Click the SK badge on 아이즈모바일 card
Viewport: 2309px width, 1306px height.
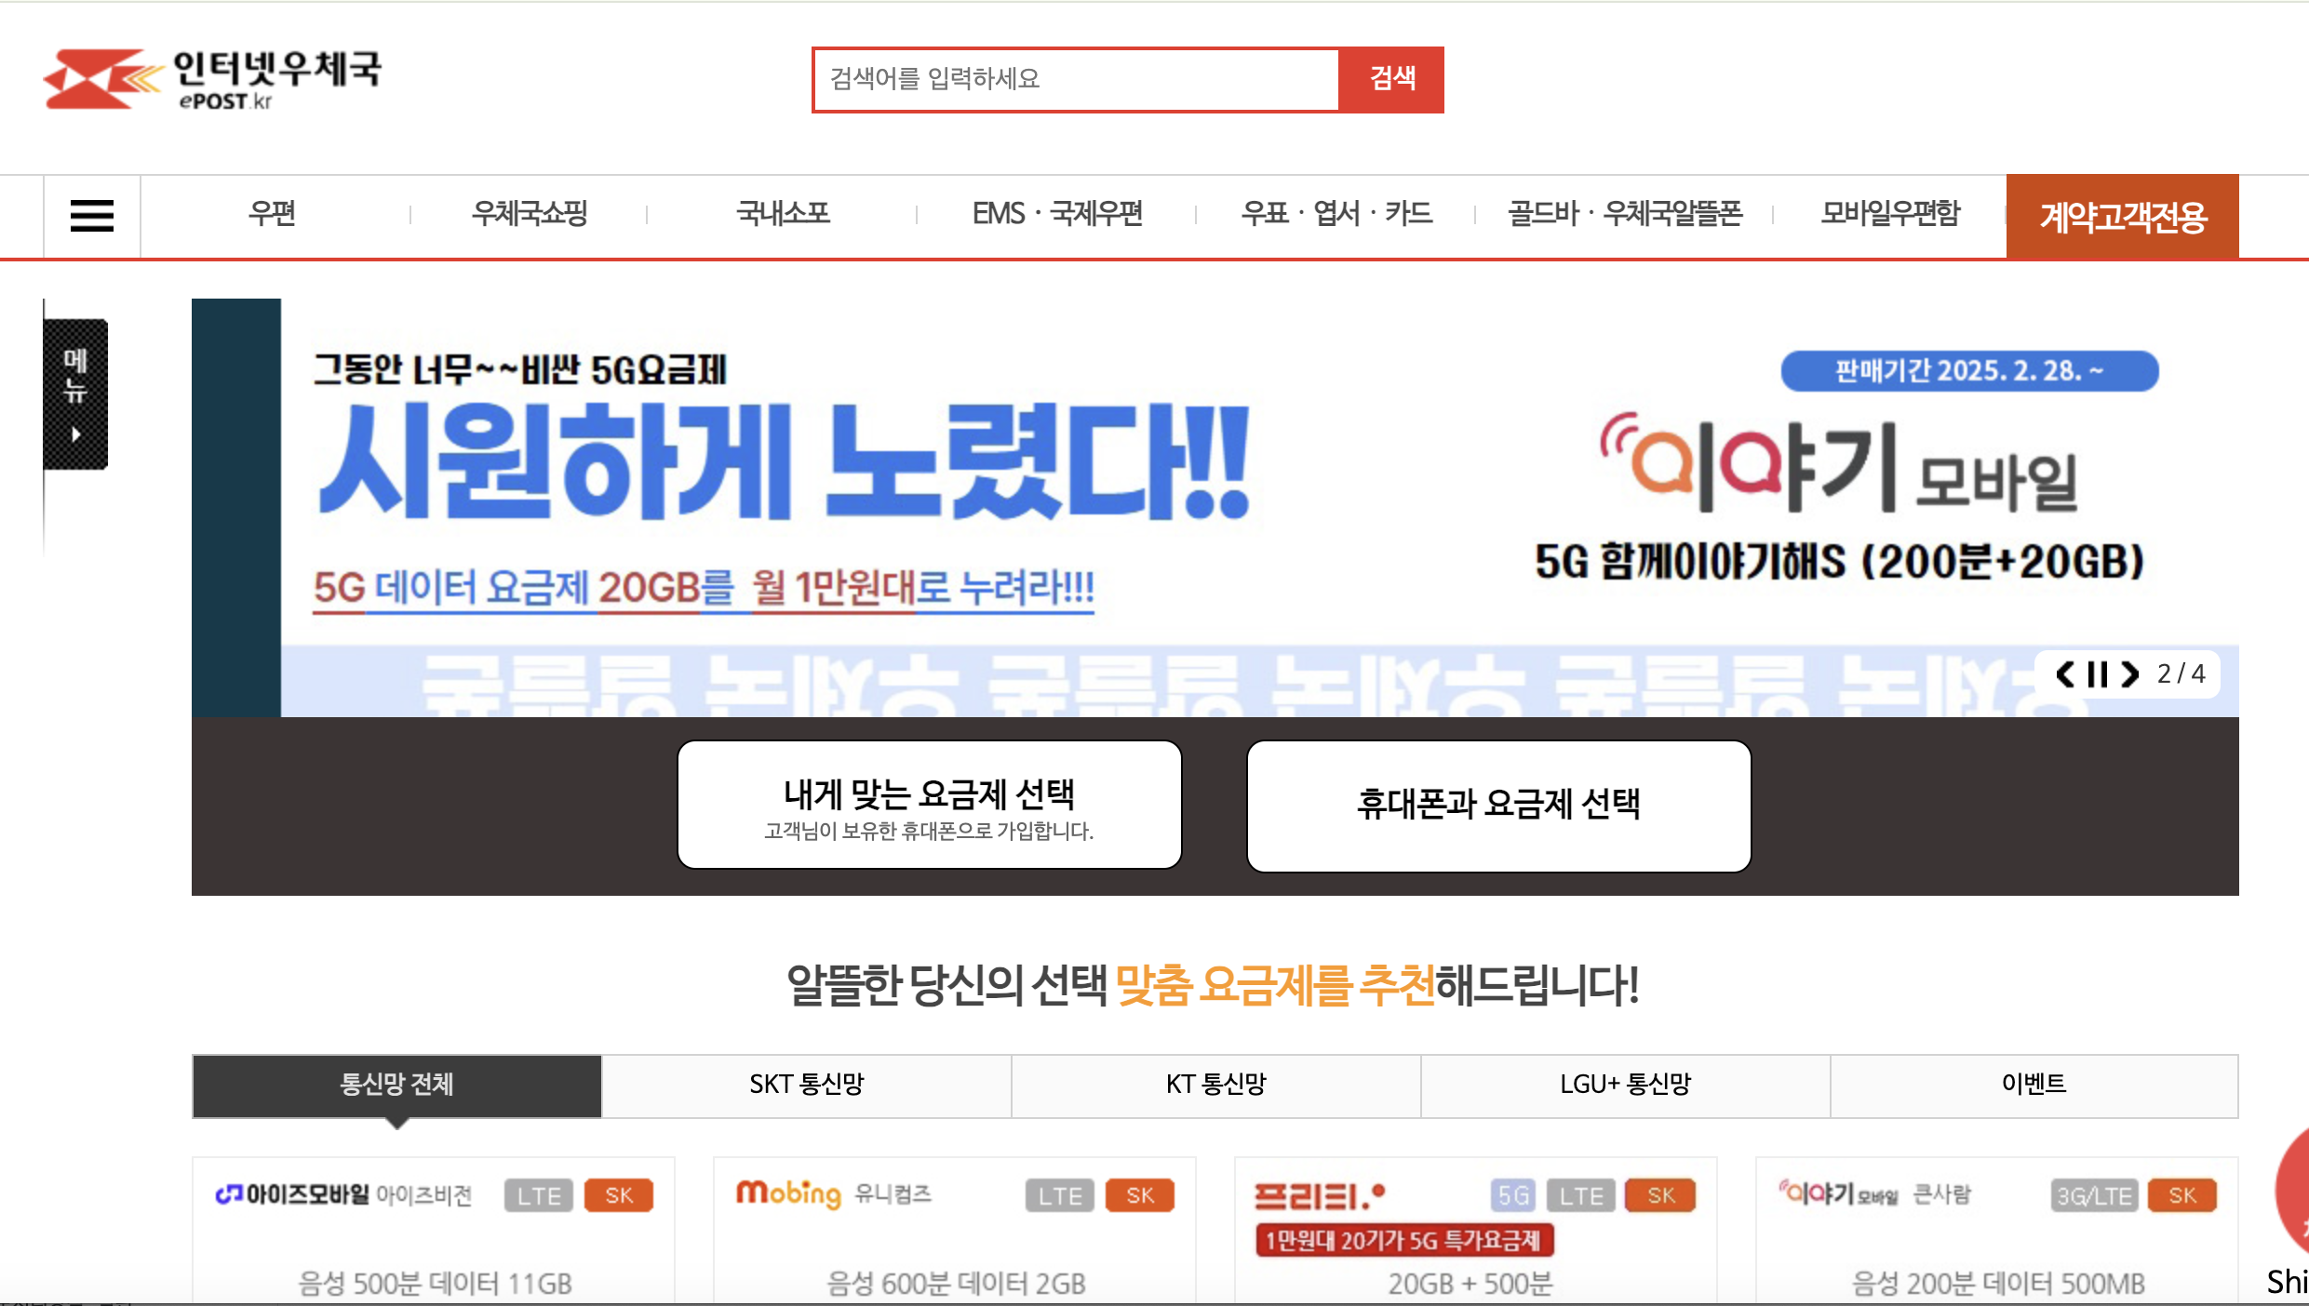(x=619, y=1196)
